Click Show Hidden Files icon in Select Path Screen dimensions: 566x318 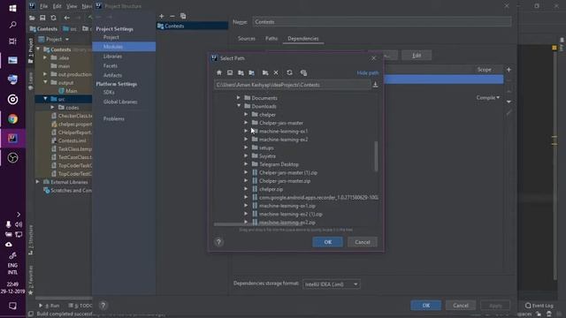[303, 72]
